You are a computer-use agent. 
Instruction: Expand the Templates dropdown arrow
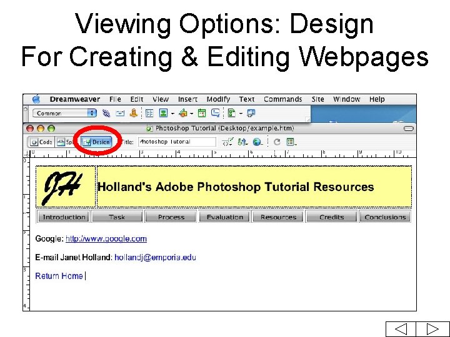(x=241, y=114)
